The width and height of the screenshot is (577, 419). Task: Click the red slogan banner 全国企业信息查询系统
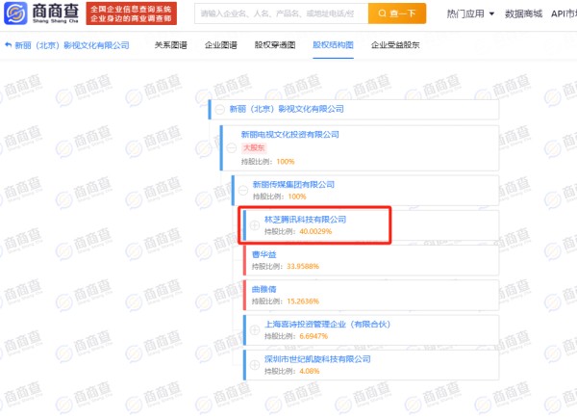[x=132, y=13]
